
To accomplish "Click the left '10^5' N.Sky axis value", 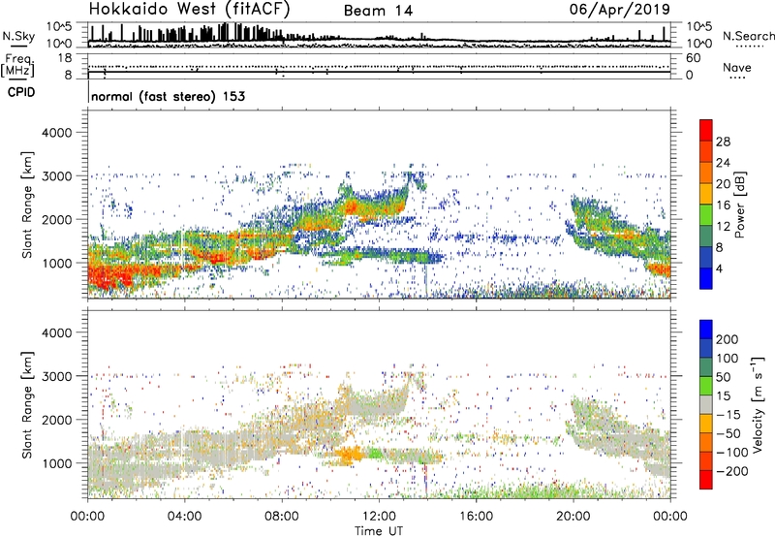I will click(x=60, y=27).
